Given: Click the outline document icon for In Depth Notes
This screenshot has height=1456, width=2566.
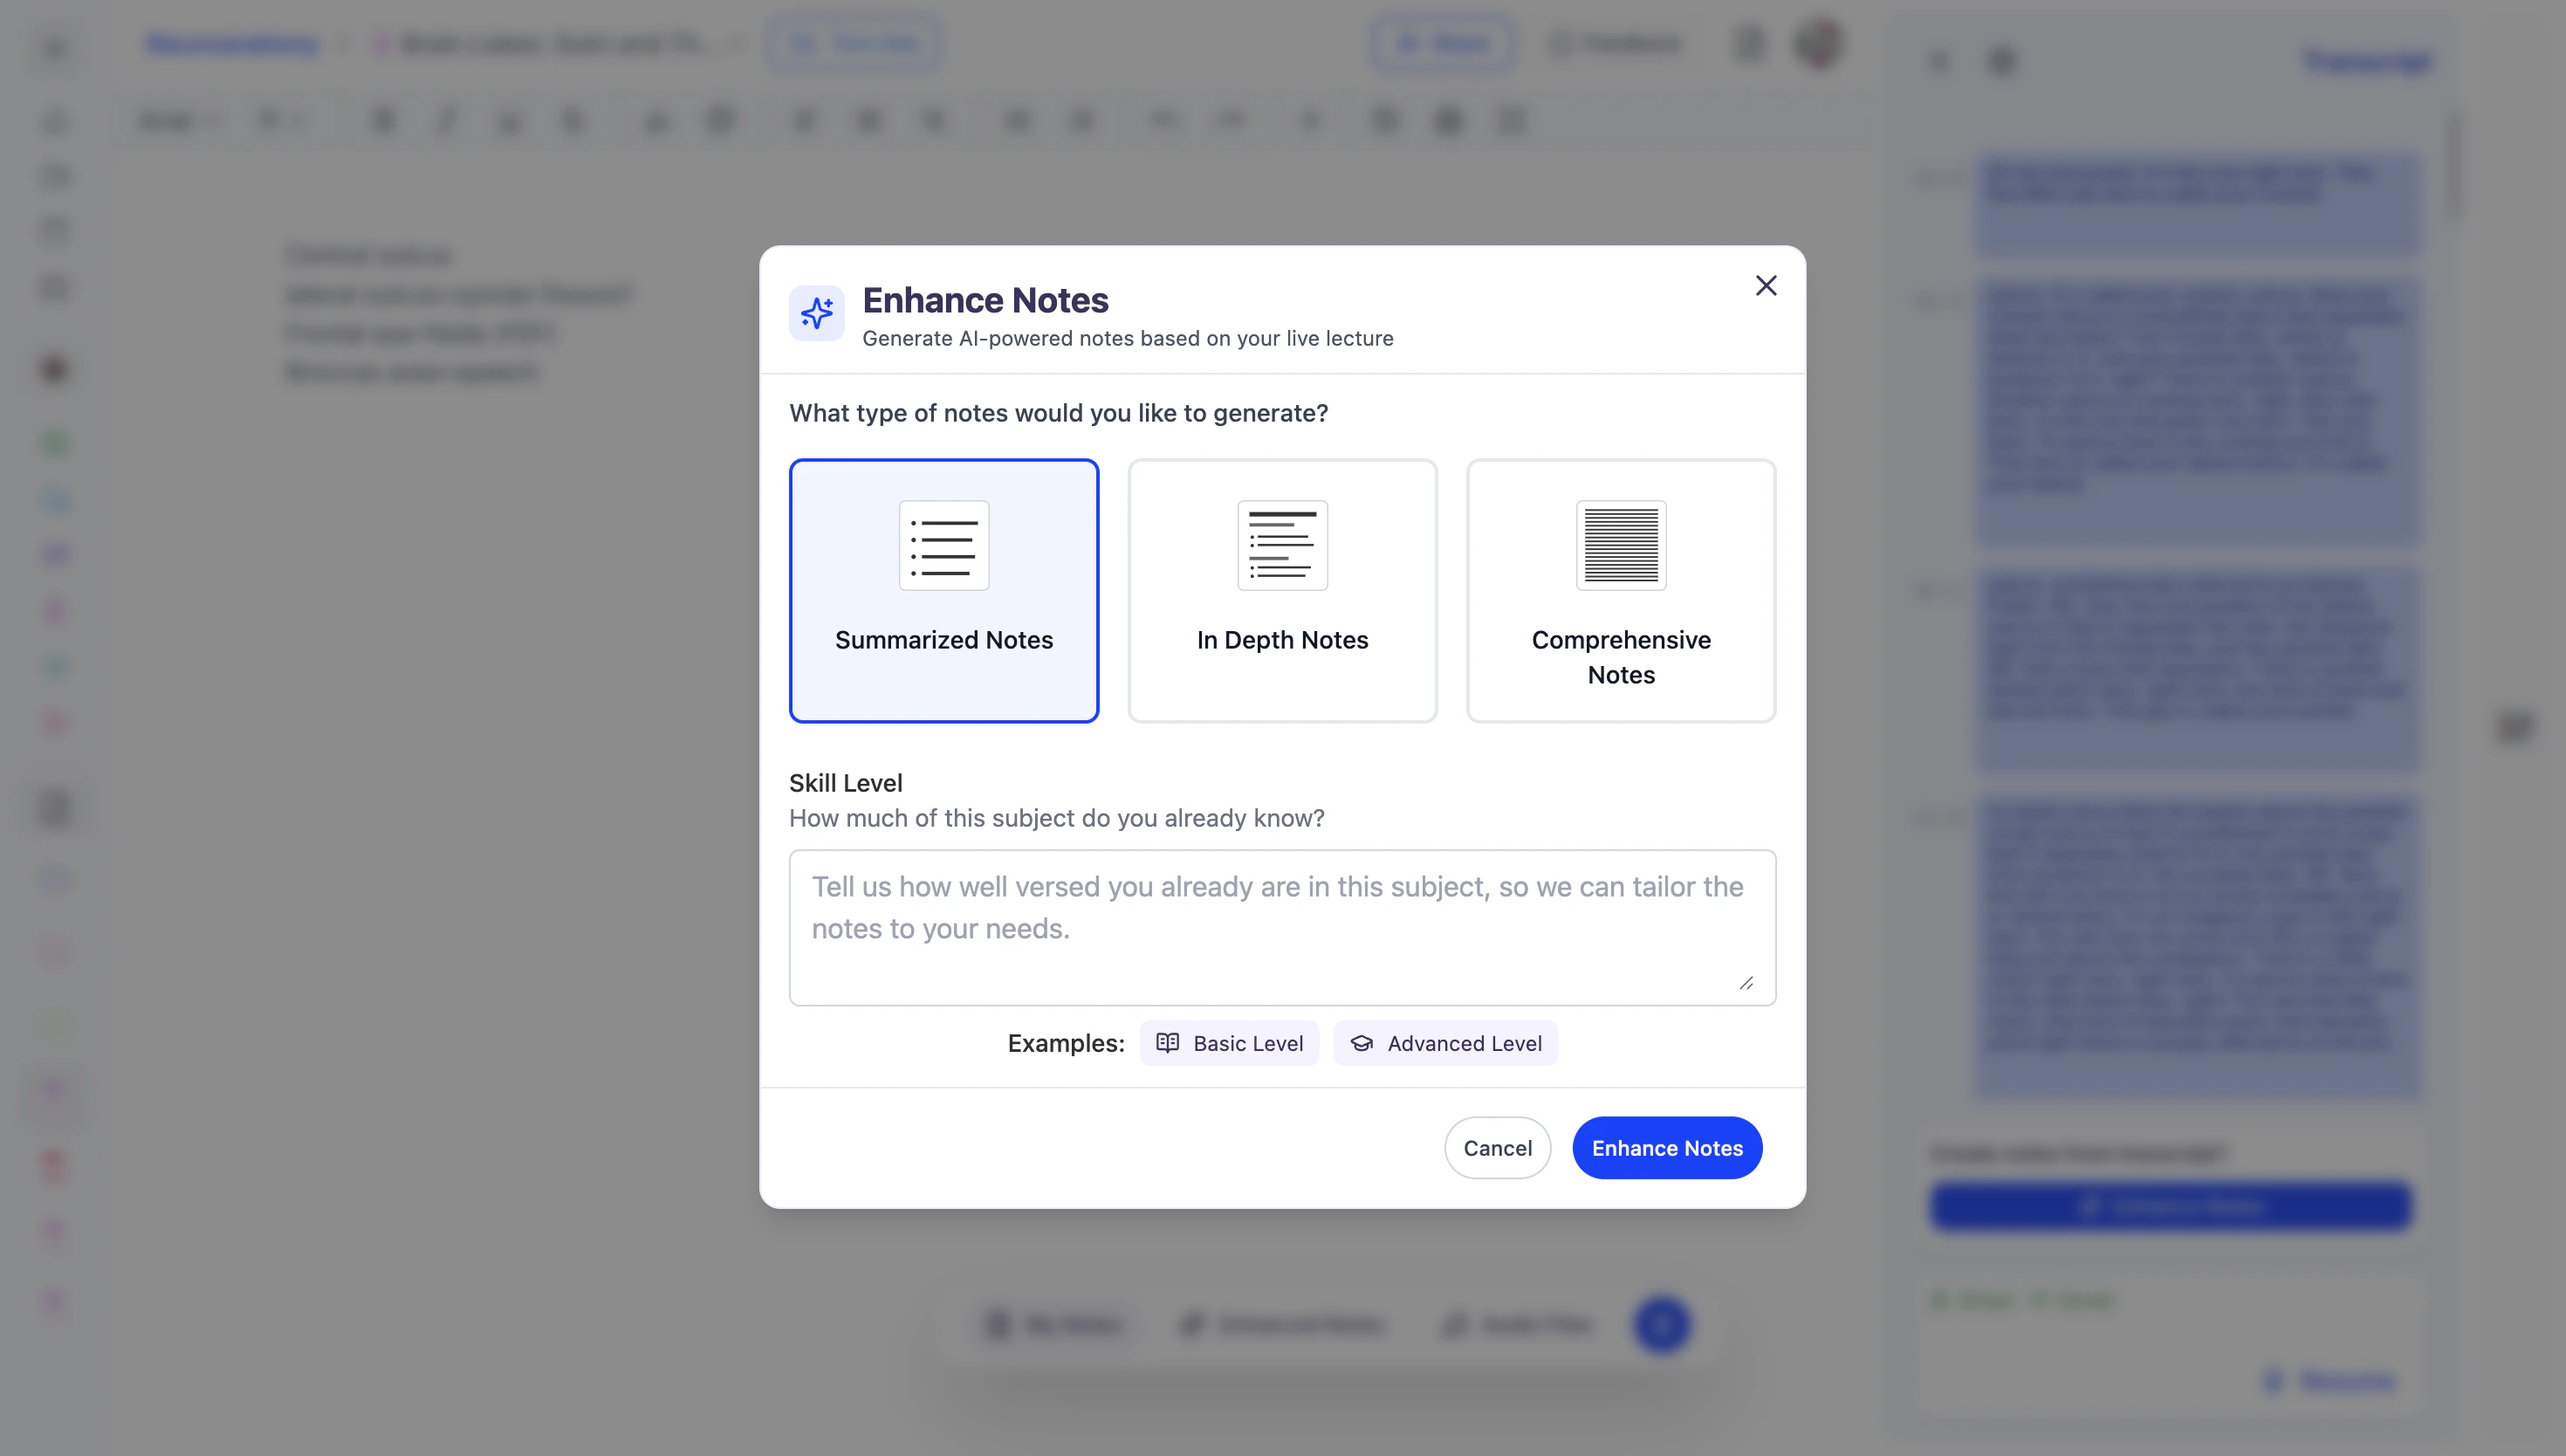Looking at the screenshot, I should pos(1282,545).
